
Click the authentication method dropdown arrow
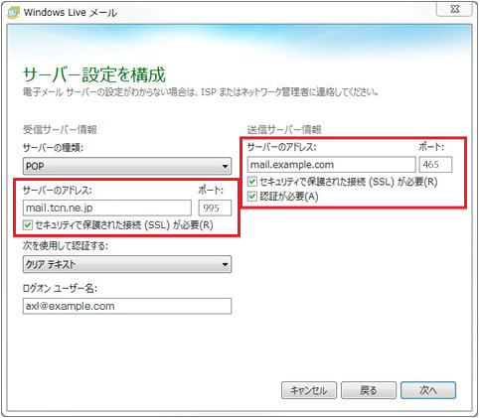pos(225,264)
